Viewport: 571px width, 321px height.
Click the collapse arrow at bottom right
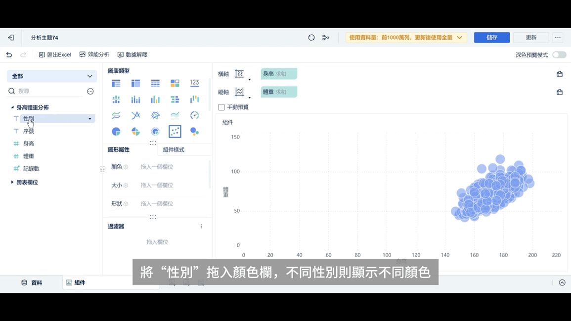pos(562,283)
